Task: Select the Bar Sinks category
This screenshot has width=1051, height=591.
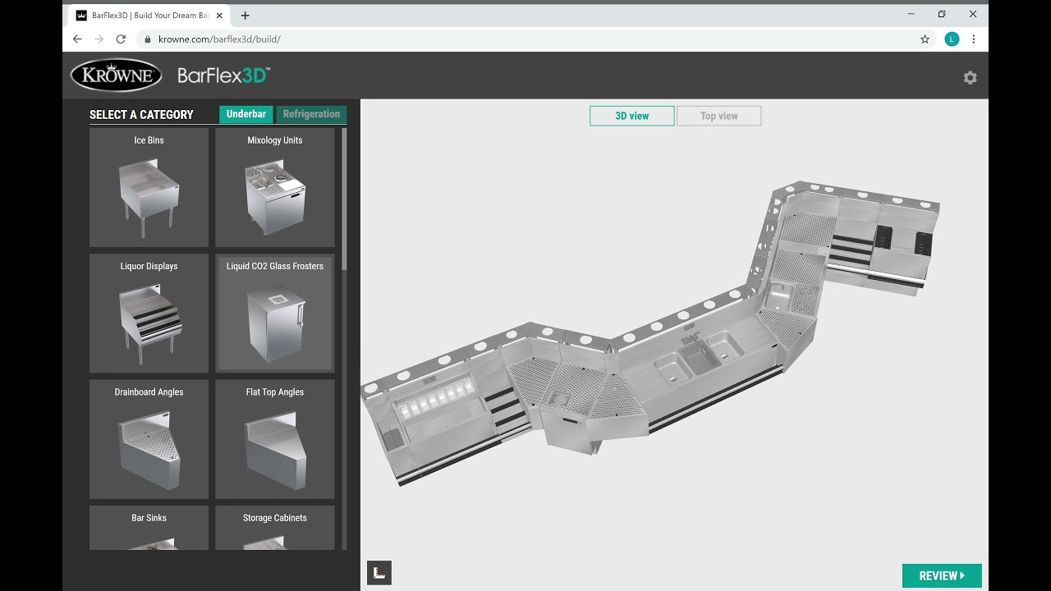Action: 149,528
